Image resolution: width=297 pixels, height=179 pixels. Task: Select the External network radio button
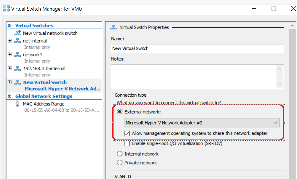(119, 112)
